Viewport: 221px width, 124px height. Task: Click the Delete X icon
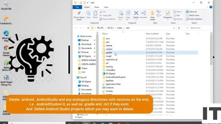(136, 13)
